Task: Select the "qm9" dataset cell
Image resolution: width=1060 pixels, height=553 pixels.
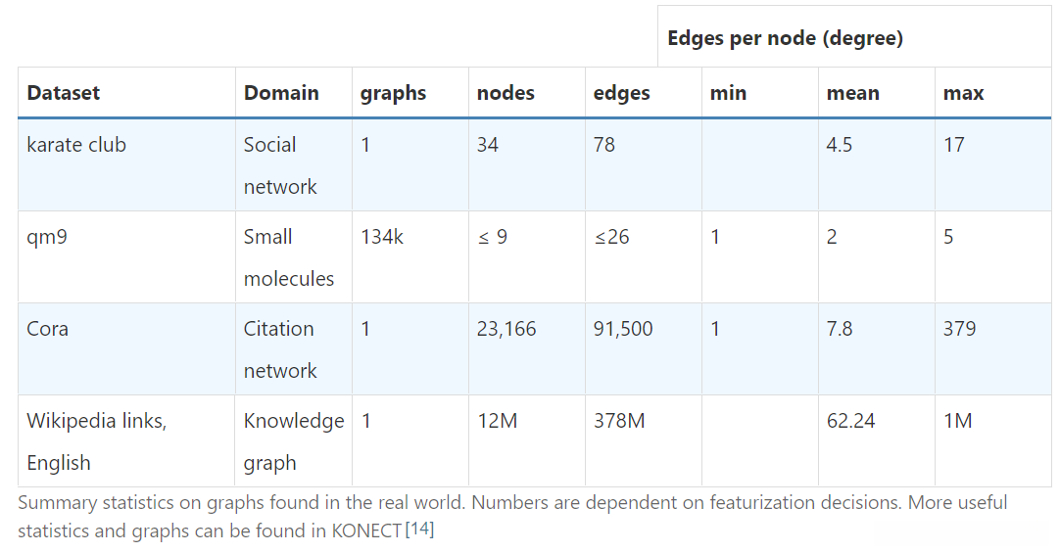Action: coord(47,237)
